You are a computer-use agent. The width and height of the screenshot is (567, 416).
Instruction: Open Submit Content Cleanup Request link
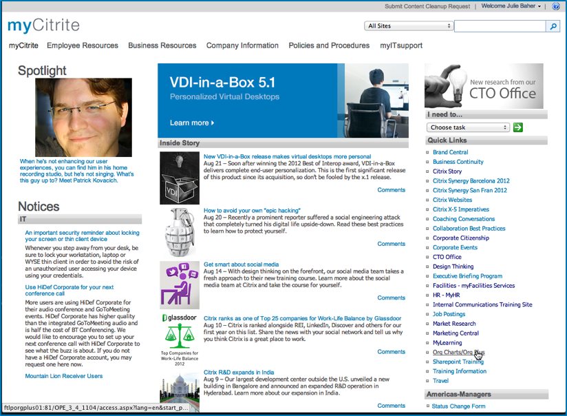[x=427, y=6]
